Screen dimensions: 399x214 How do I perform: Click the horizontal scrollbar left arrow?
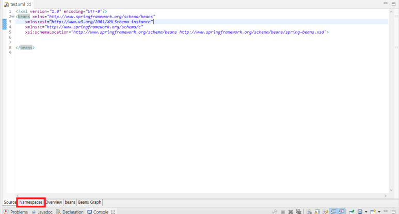(x=18, y=196)
